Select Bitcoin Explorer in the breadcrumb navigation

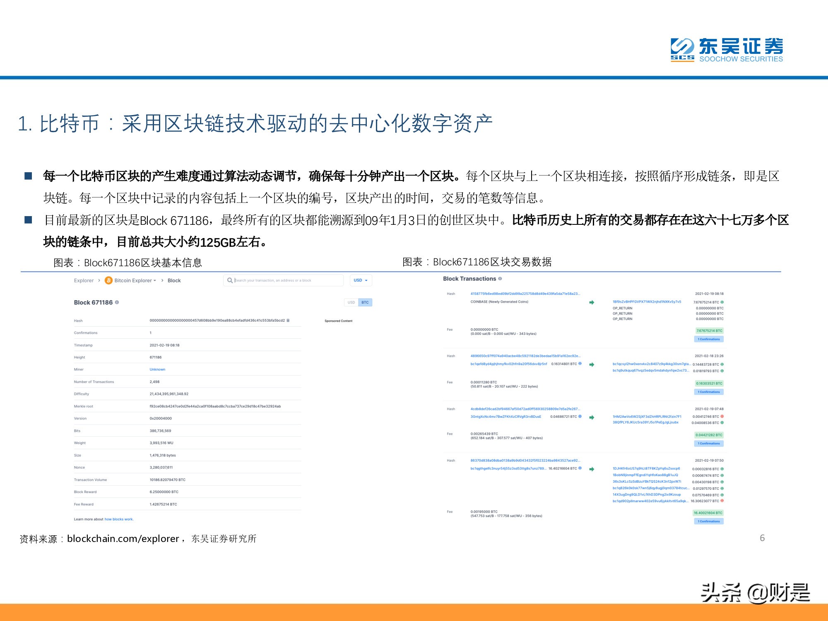133,280
